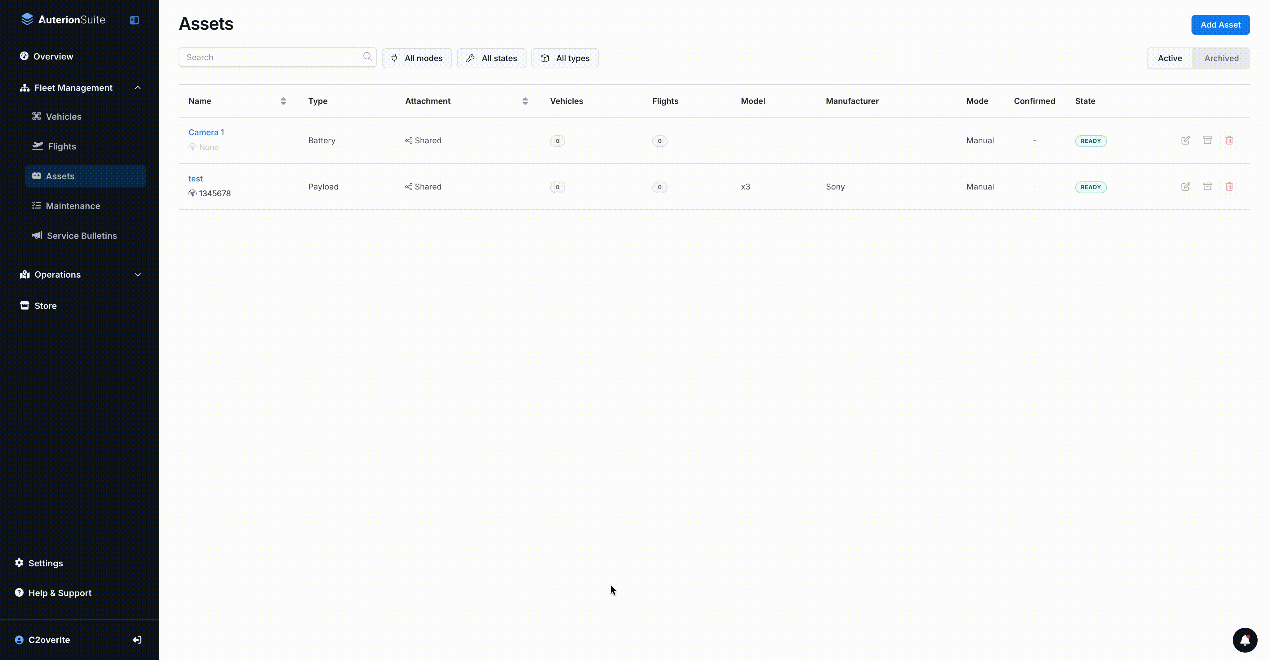Click the edit icon for Camera 1
The image size is (1270, 660).
(x=1185, y=140)
